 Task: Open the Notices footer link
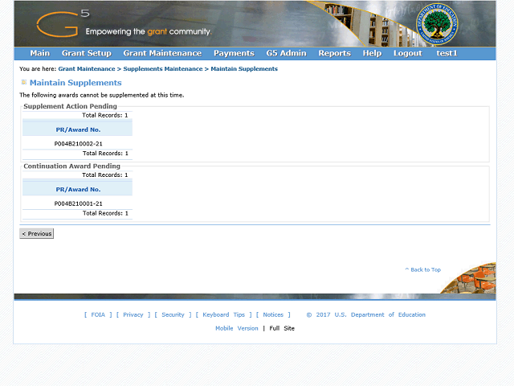[x=273, y=314]
